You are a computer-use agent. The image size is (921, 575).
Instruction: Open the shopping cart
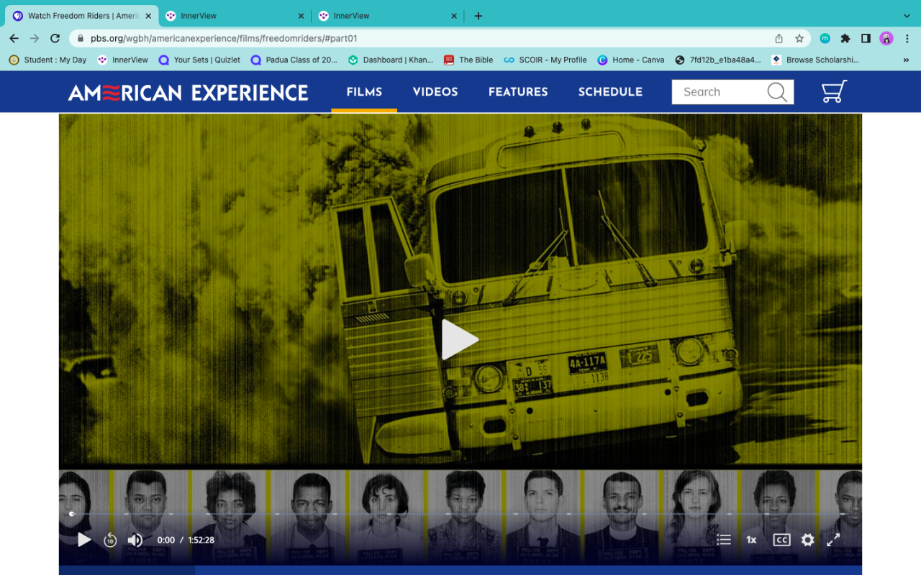[834, 91]
